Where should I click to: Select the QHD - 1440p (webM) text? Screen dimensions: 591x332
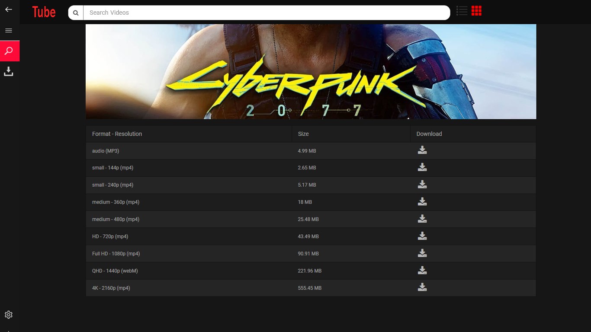click(x=115, y=271)
